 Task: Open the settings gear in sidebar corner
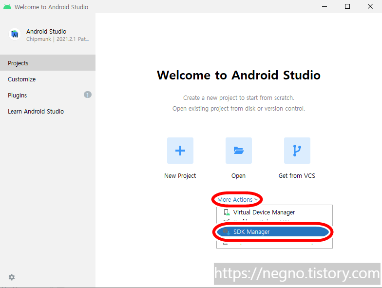pos(12,277)
